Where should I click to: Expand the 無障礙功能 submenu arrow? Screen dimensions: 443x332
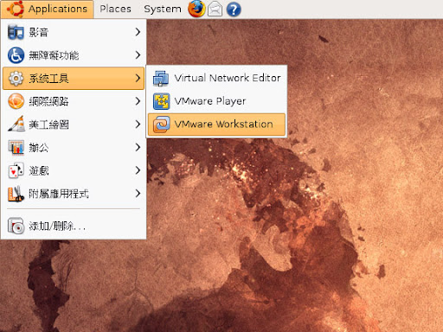(x=138, y=55)
